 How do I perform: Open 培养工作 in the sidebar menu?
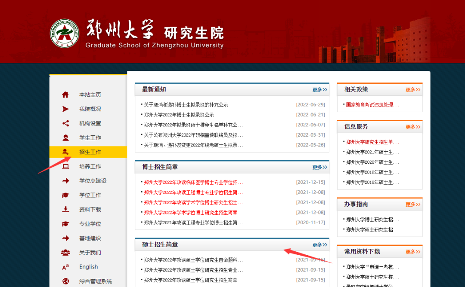90,166
